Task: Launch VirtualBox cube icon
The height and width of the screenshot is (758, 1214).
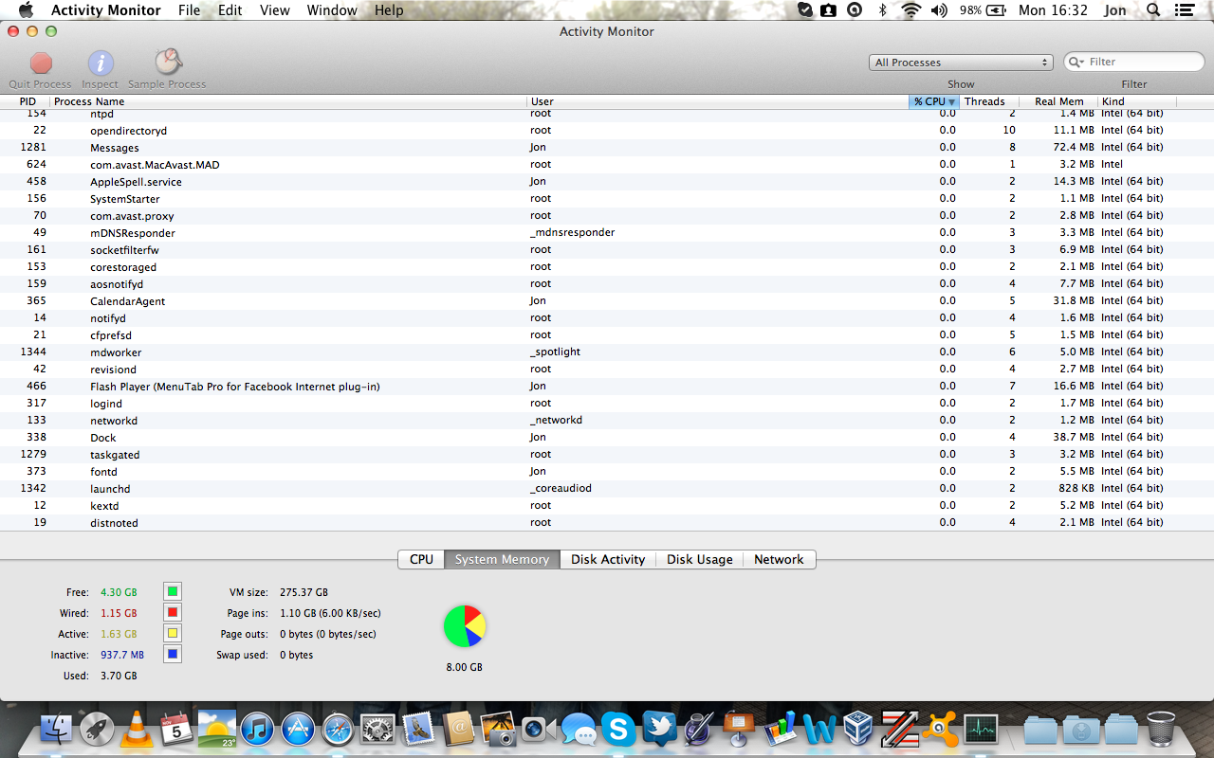Action: 858,729
